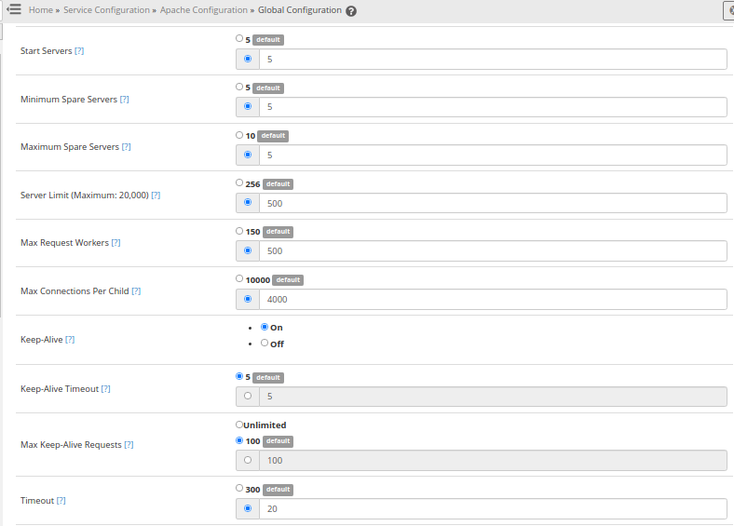Turn Keep-Alive Off
The width and height of the screenshot is (734, 526).
tap(265, 343)
